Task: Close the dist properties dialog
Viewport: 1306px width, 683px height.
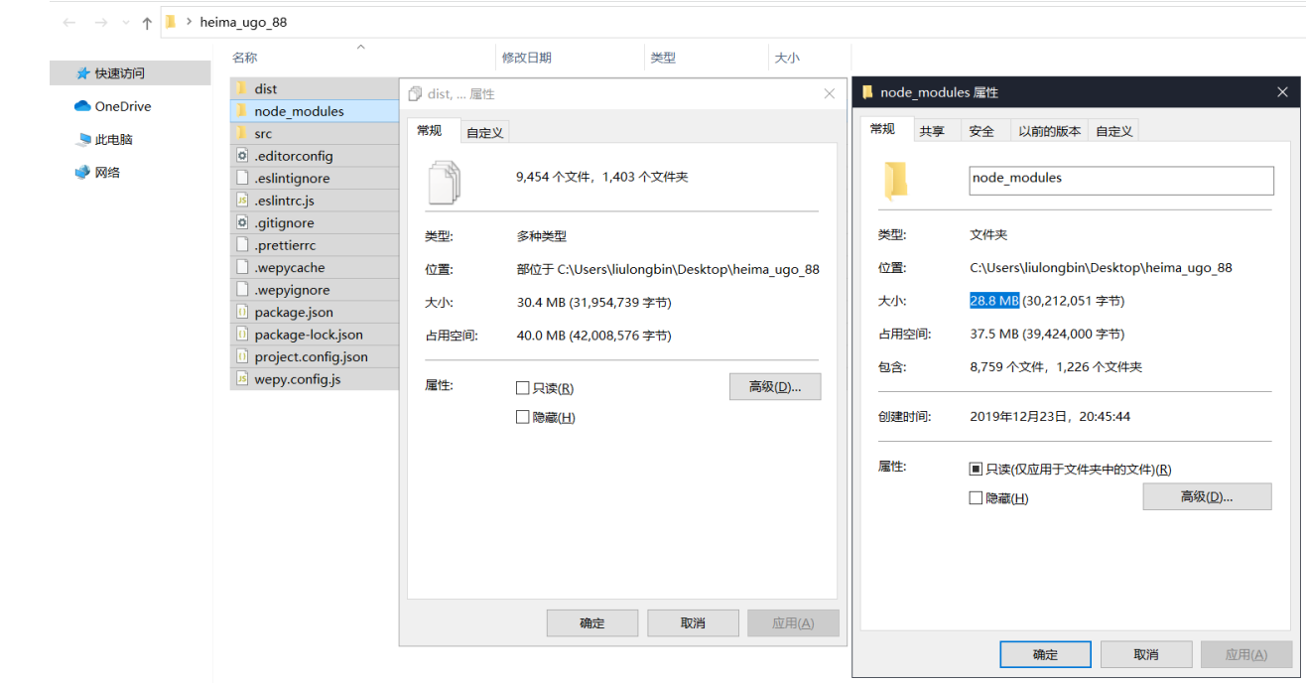Action: (830, 93)
